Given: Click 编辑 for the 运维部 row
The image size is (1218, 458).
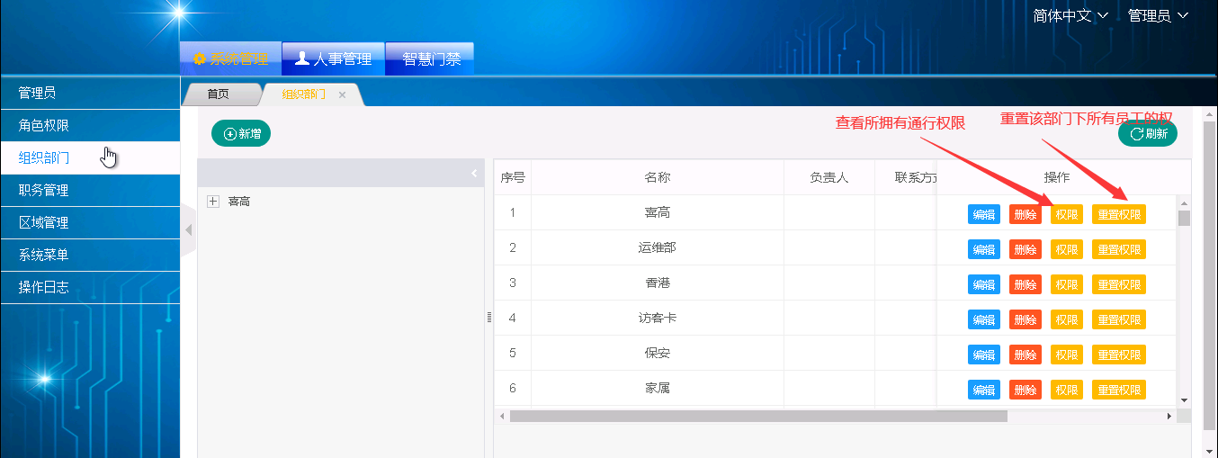Looking at the screenshot, I should 984,249.
